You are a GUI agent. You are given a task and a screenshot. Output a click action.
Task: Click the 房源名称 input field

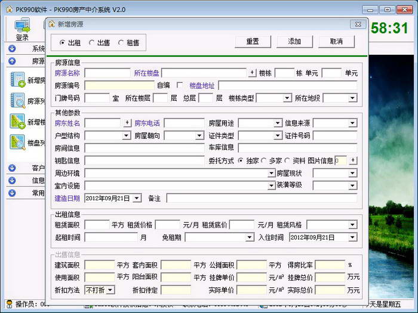tap(107, 73)
